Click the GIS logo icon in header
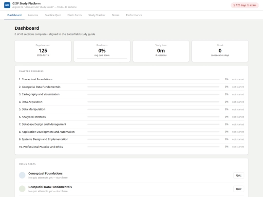Image resolution: width=263 pixels, height=197 pixels. point(7,5)
